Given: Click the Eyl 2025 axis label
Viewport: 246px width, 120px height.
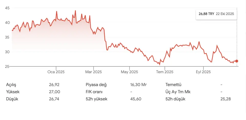Looking at the screenshot, I should point(203,72).
